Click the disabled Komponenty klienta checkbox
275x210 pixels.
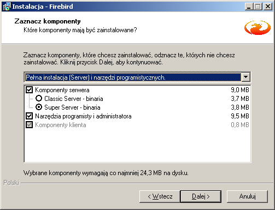pos(30,125)
